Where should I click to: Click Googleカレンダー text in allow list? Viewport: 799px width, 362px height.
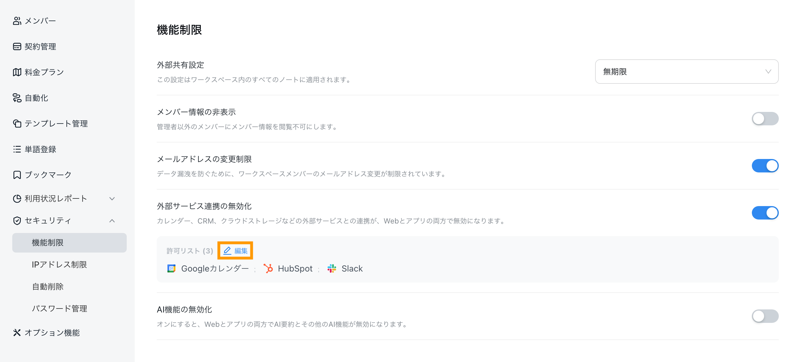[215, 268]
